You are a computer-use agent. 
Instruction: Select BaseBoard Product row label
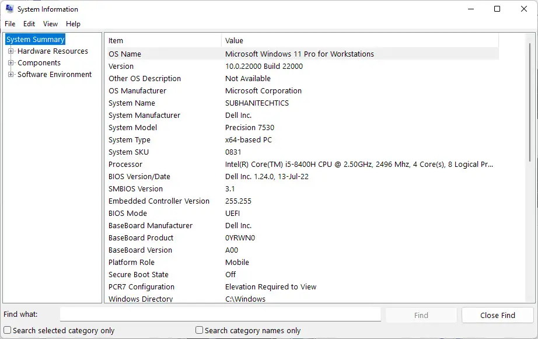pos(141,238)
